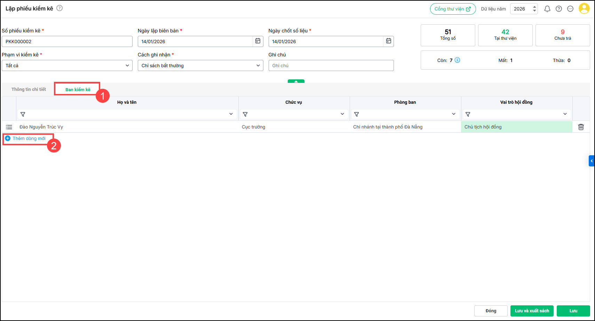Open the chat bubble icon in header
Image resolution: width=595 pixels, height=321 pixels.
pos(570,9)
